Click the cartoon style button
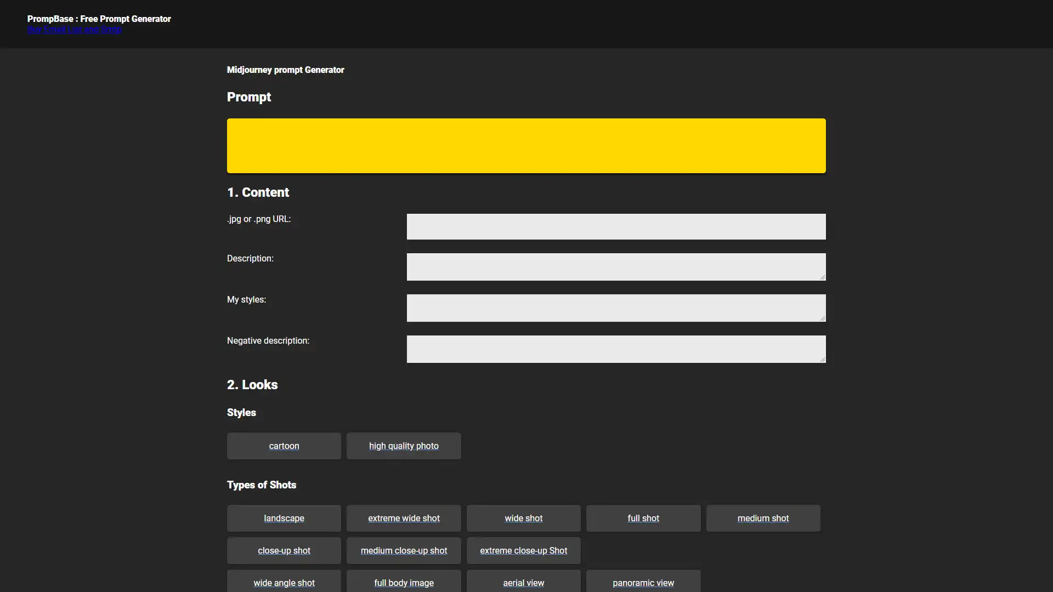Viewport: 1053px width, 592px height. (x=284, y=445)
